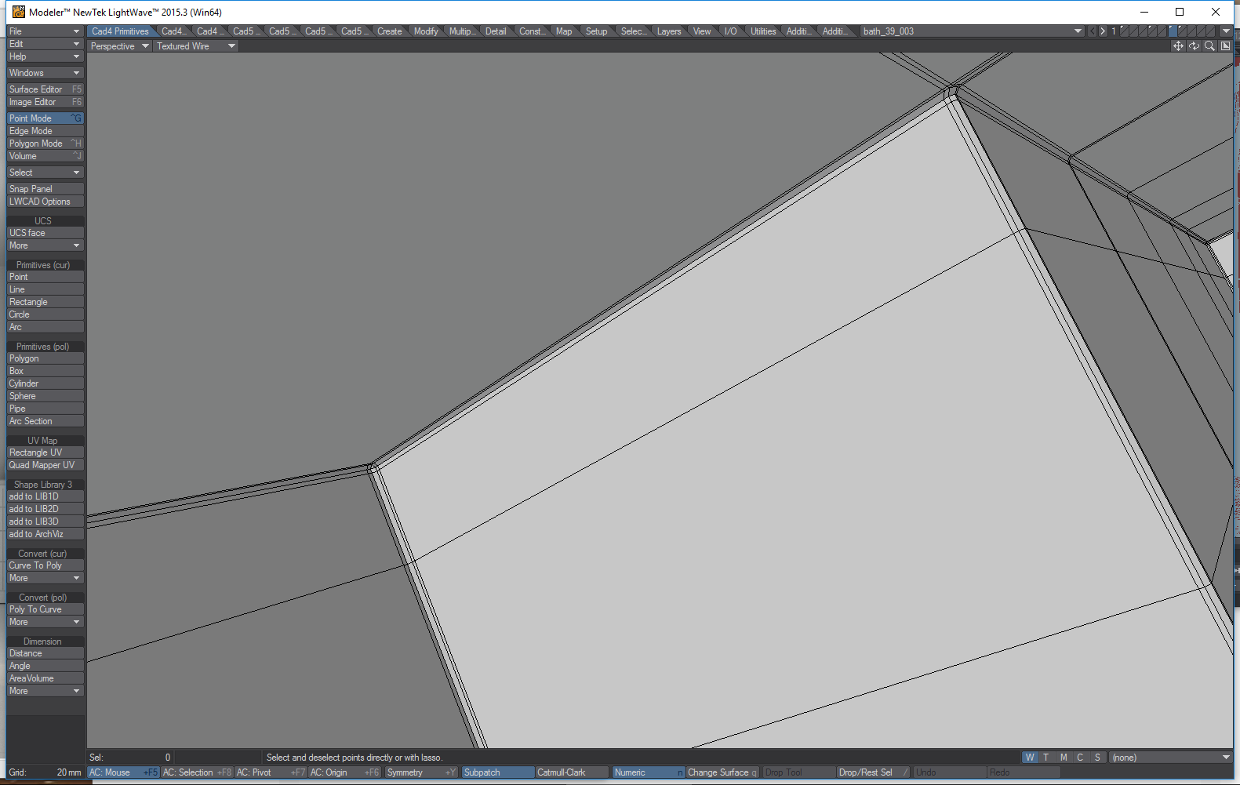Click the maximize viewport icon

1225,46
